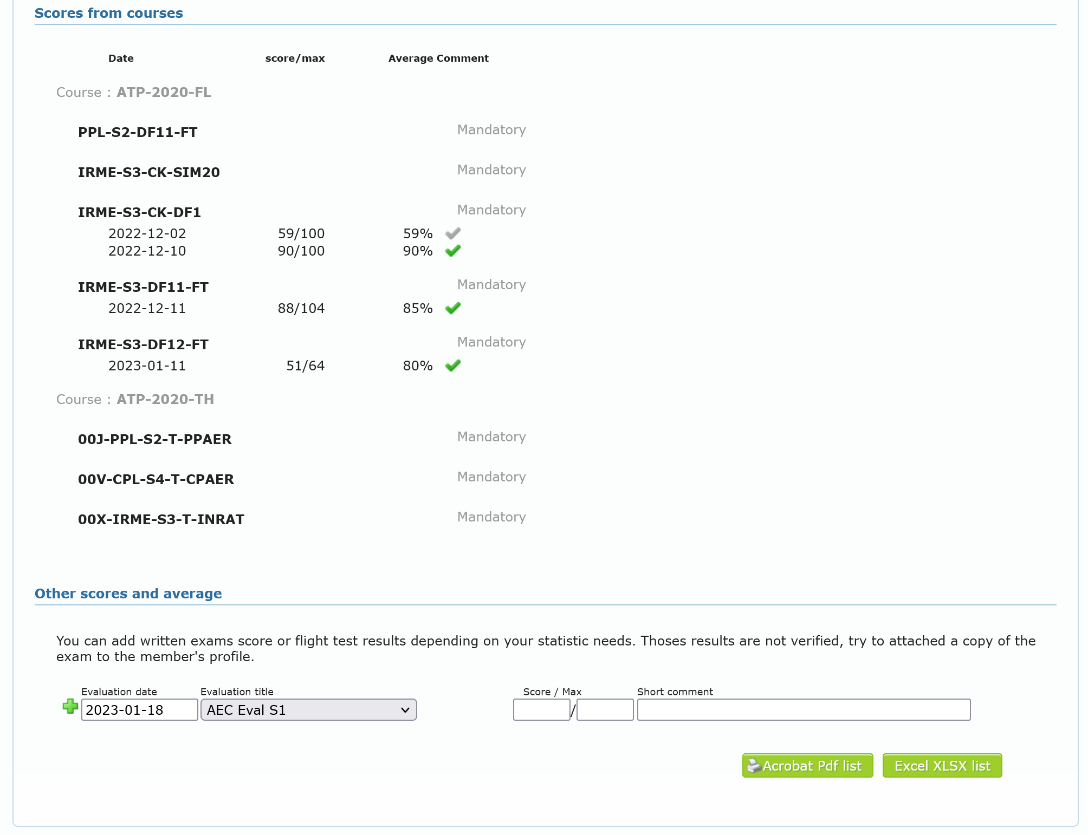The image size is (1088, 835).
Task: Click green checkmark beside the 80% score
Action: click(452, 366)
